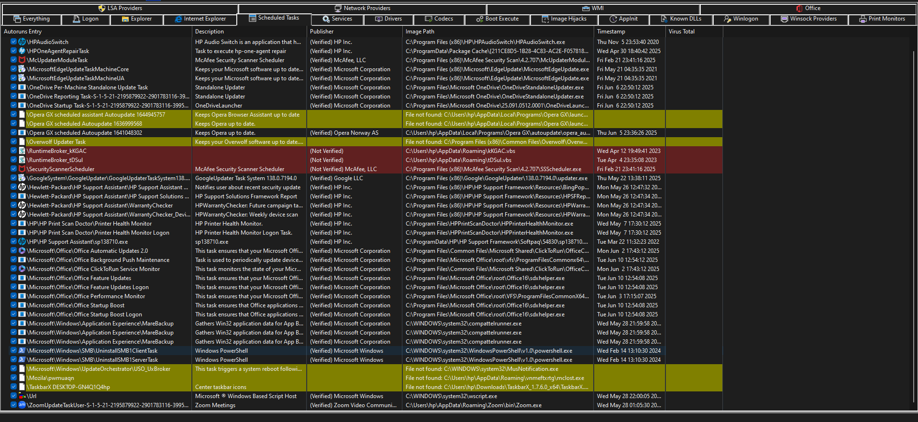Select the LSA Providers tab
This screenshot has height=422, width=918.
point(120,9)
